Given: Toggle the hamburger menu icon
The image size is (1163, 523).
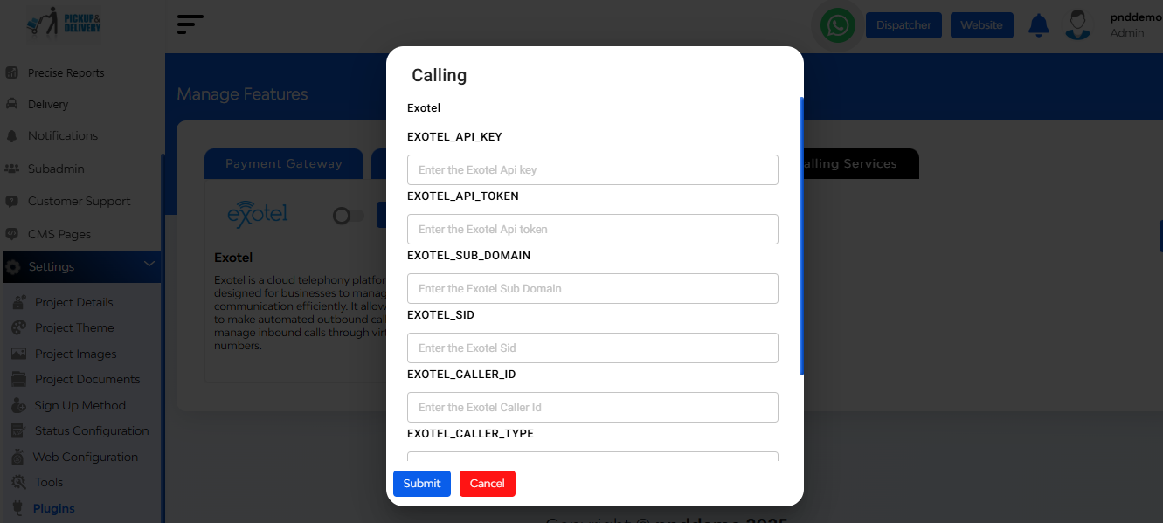Looking at the screenshot, I should (190, 24).
